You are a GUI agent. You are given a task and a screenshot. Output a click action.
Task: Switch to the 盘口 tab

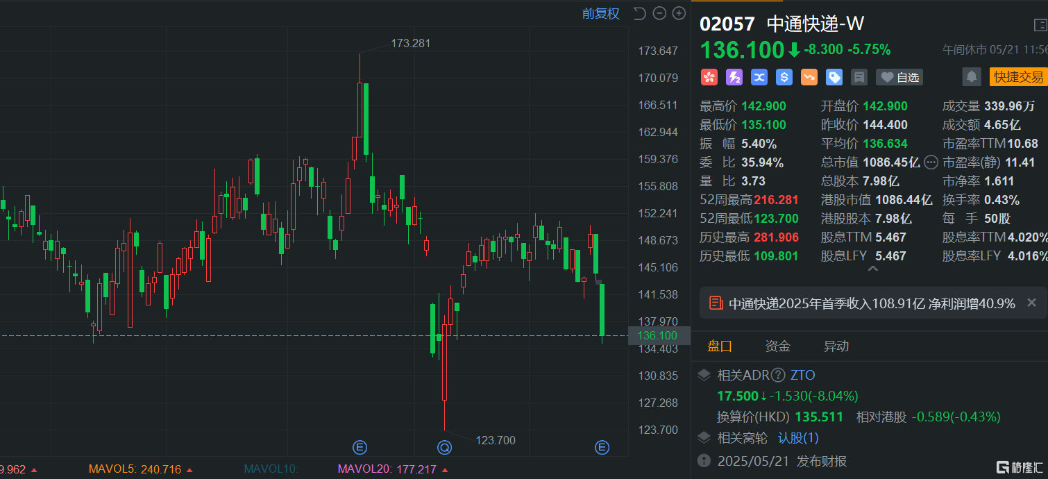point(720,346)
